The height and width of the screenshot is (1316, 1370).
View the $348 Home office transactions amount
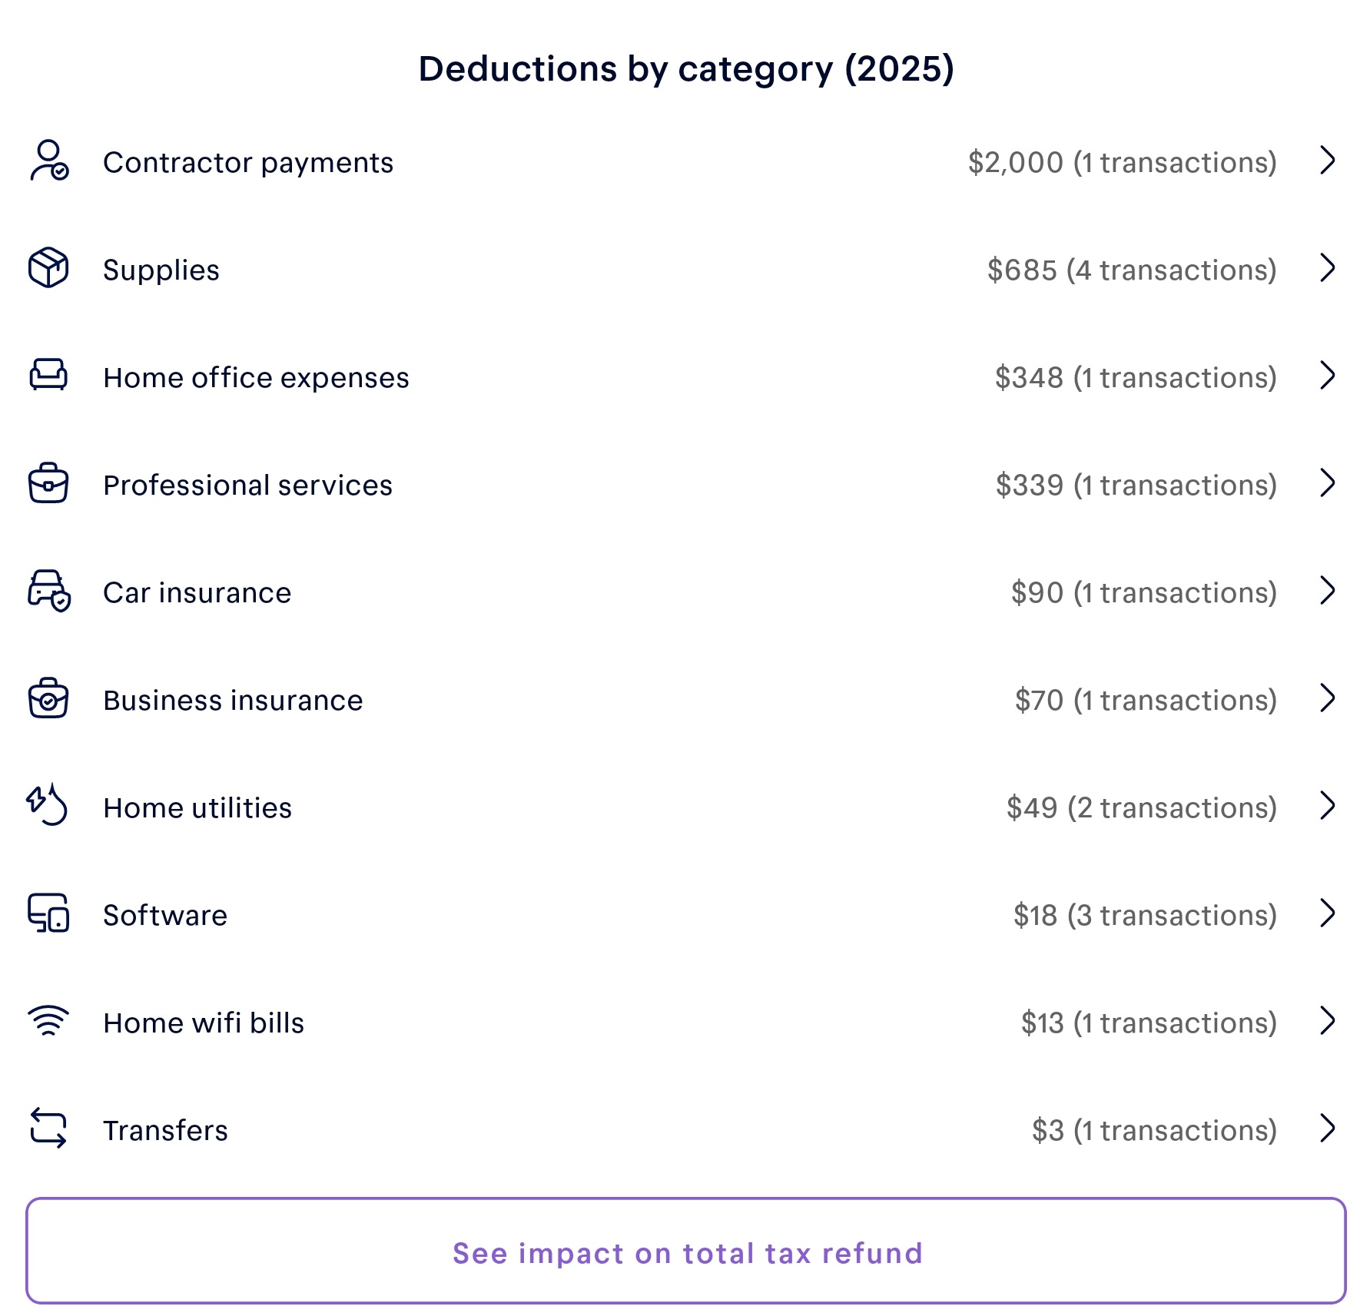1135,378
